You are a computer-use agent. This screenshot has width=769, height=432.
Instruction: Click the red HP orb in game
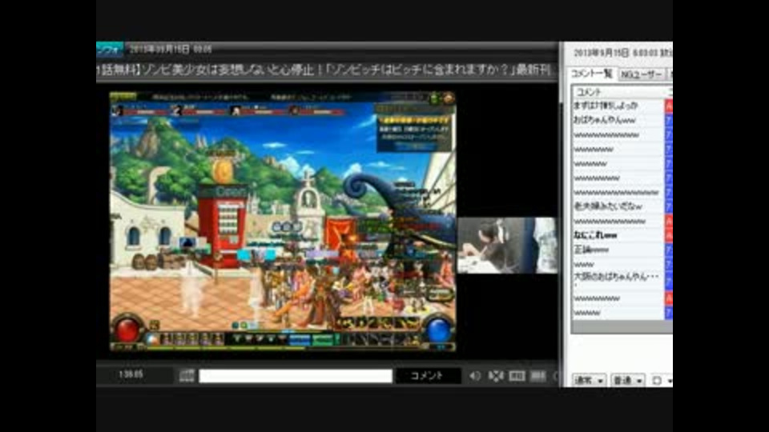coord(127,330)
